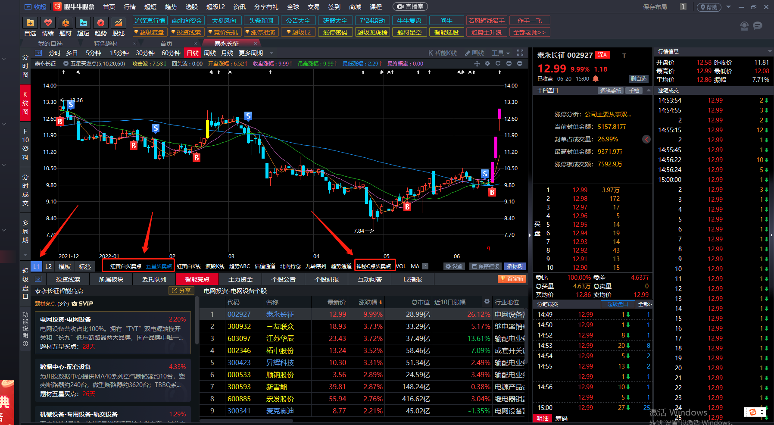Zoom out chart with minus icon
The width and height of the screenshot is (774, 425).
coord(520,63)
